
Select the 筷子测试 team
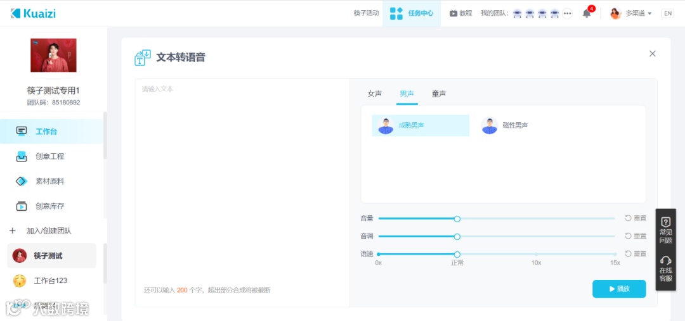51,256
